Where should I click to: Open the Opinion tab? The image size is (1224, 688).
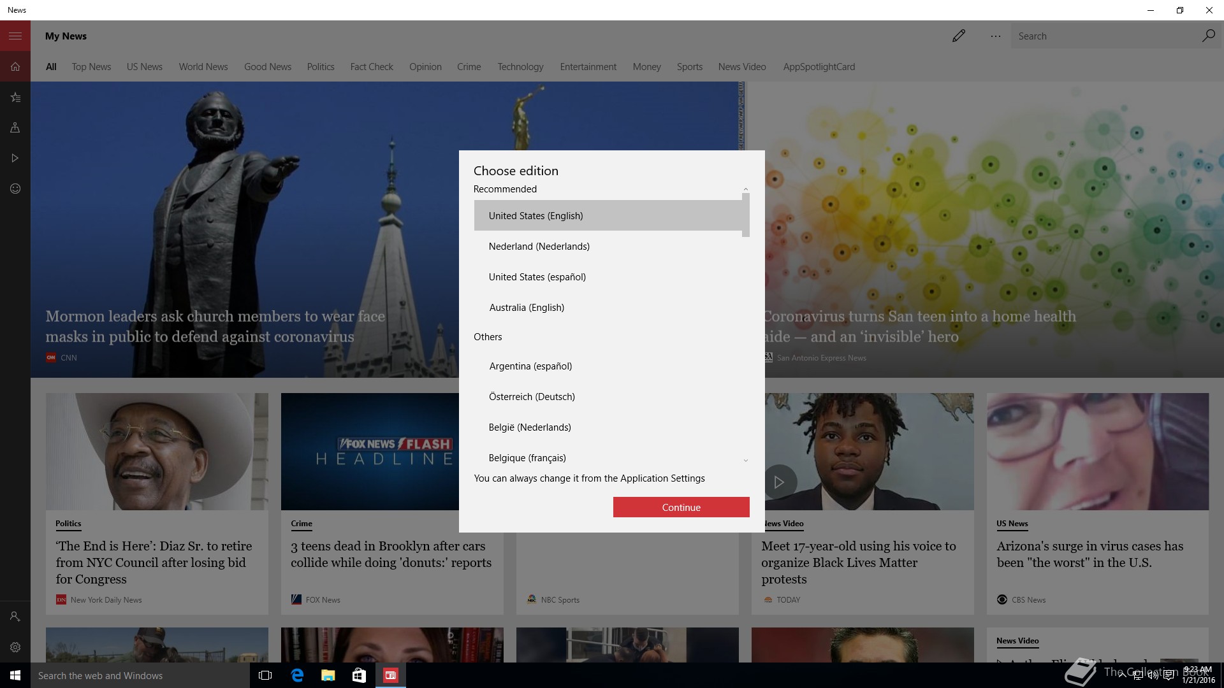pyautogui.click(x=425, y=67)
